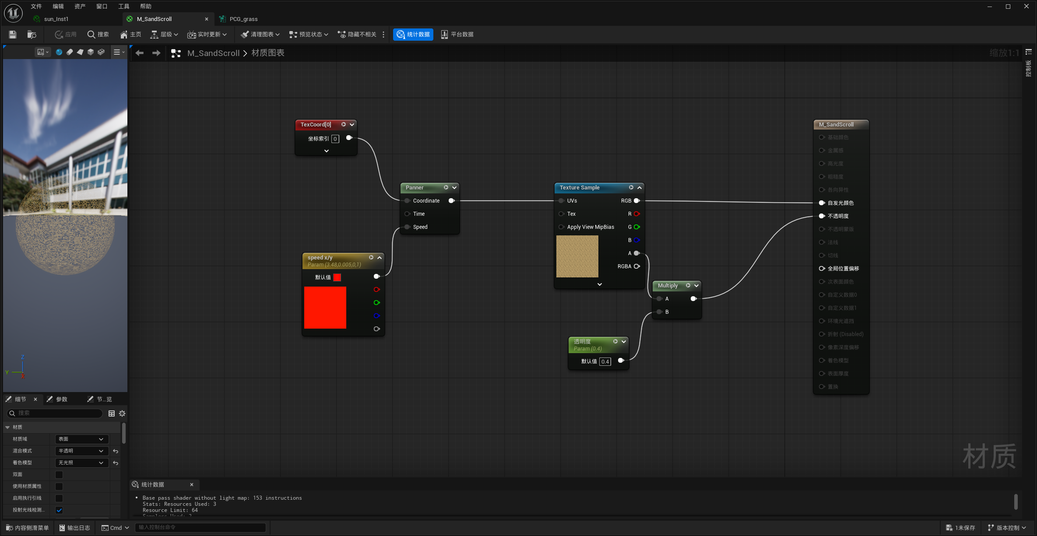
Task: Click the 版本控制 version control status icon
Action: [x=1007, y=528]
